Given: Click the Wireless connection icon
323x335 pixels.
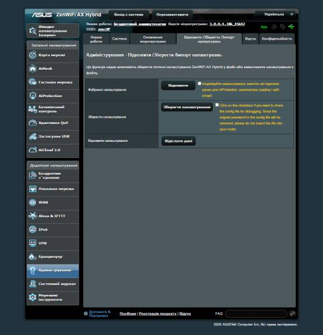Looking at the screenshot, I should [32, 175].
